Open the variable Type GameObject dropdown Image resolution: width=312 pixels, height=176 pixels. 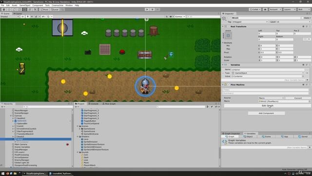[268, 73]
